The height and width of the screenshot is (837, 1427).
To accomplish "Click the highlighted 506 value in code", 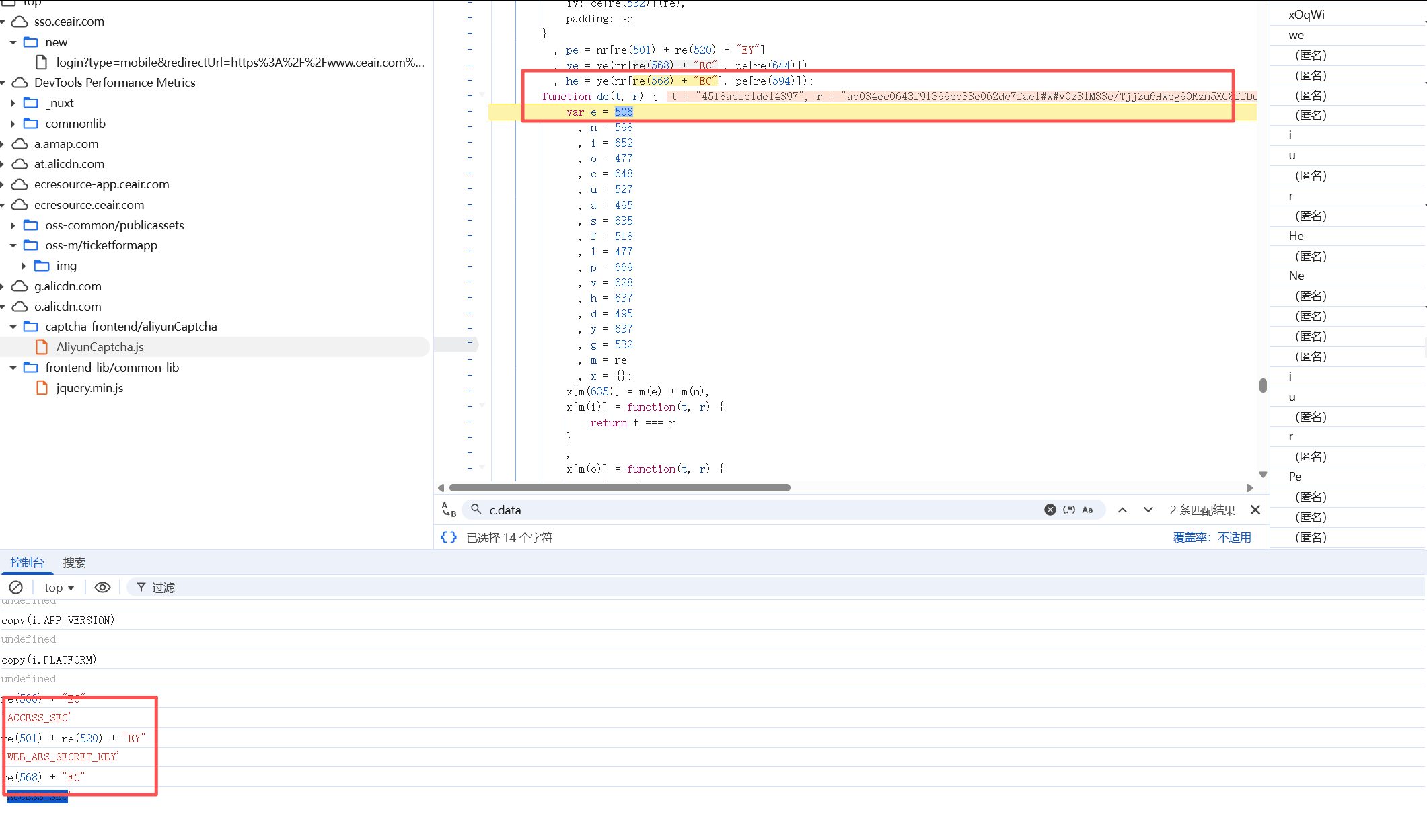I will 624,112.
